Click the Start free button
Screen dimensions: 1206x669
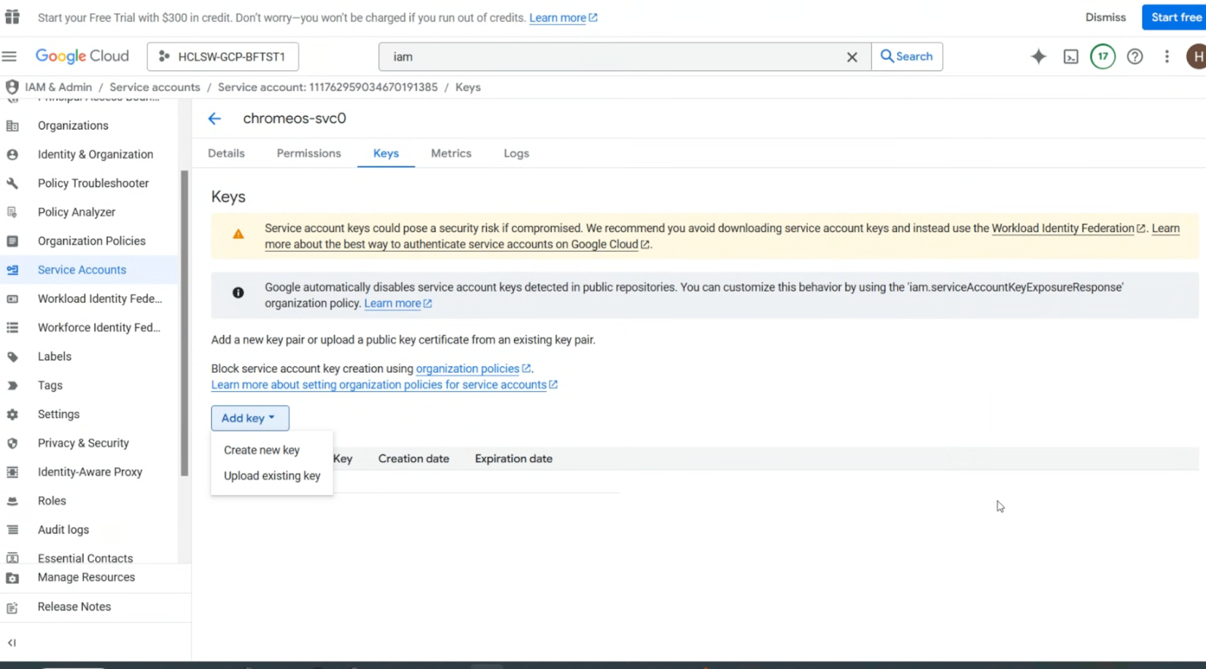click(x=1176, y=17)
